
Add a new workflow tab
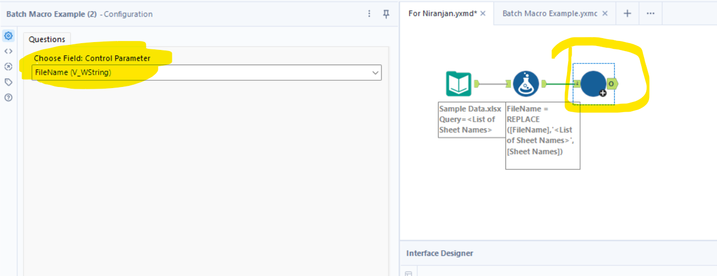(627, 13)
